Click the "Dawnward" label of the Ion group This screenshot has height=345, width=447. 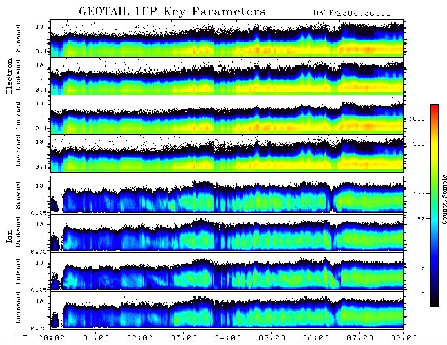(18, 307)
